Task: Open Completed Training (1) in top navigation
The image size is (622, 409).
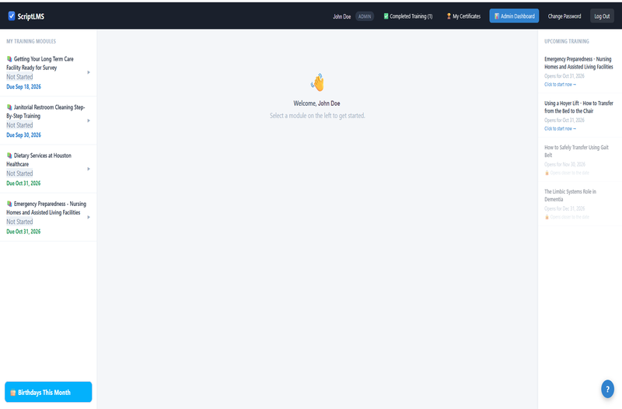Action: 407,16
